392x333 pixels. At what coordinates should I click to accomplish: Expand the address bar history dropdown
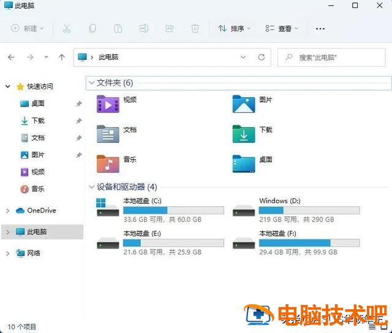pos(243,57)
